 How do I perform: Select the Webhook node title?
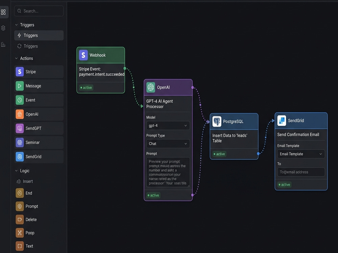pos(98,55)
